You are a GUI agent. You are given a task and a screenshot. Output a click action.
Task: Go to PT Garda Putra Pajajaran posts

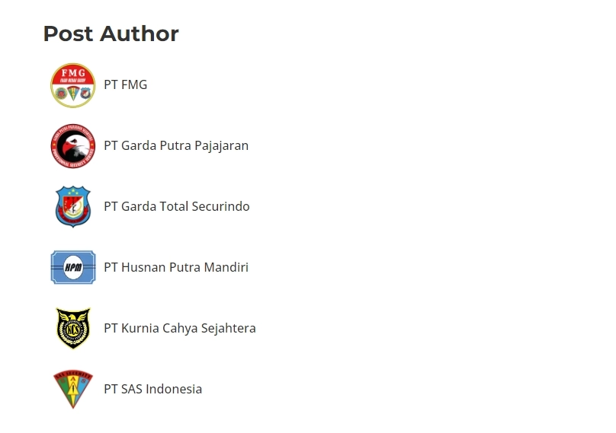pyautogui.click(x=176, y=146)
